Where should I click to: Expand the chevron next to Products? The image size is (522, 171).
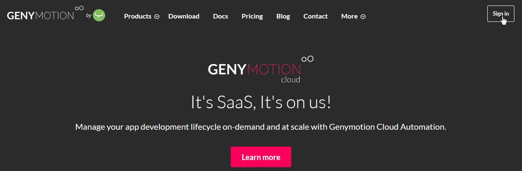157,17
